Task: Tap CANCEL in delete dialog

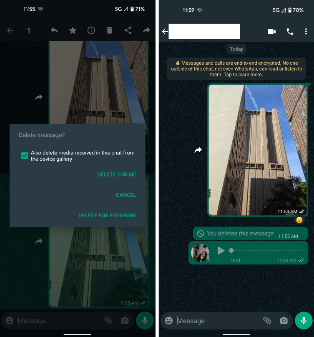Action: pos(126,195)
